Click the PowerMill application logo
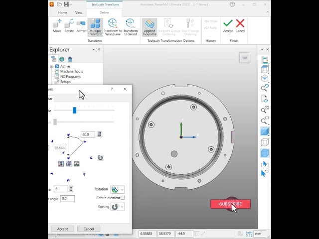Screen dimensions: 319x239 coord(52,4)
